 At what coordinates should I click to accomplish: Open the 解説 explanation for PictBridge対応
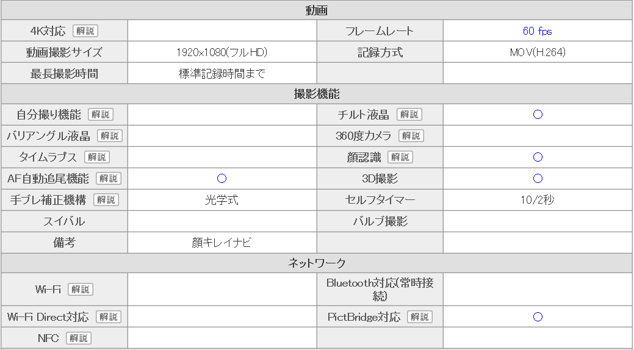[420, 317]
